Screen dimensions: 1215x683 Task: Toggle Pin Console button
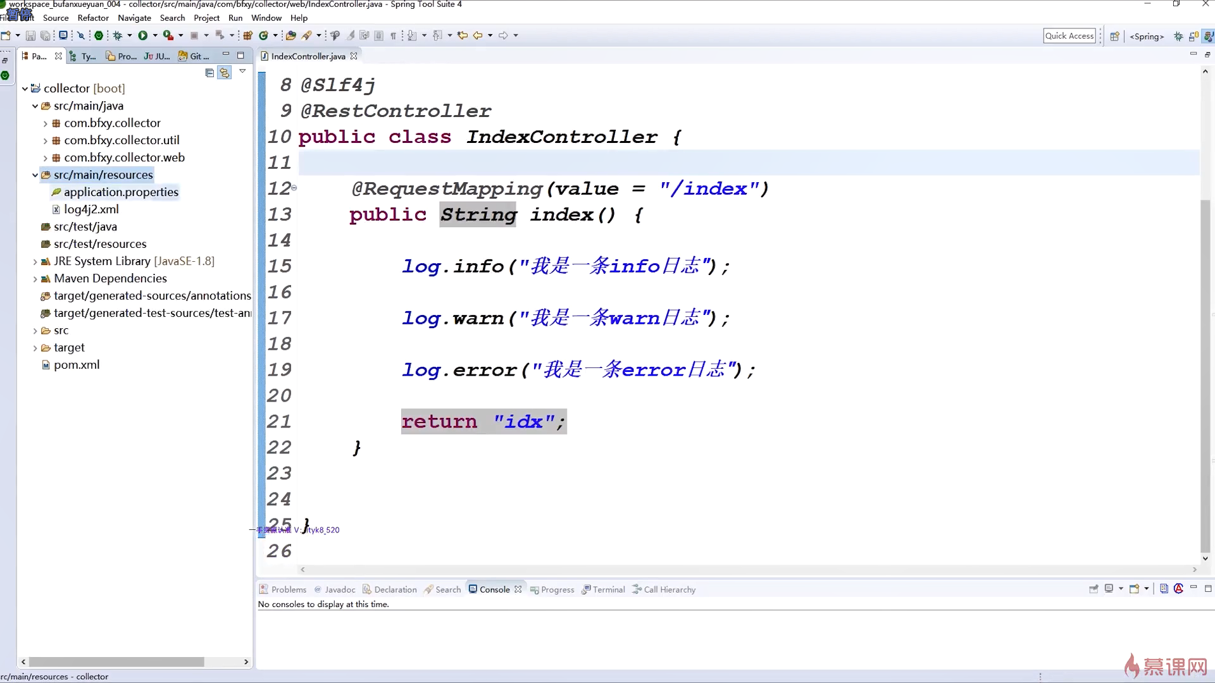point(1093,589)
